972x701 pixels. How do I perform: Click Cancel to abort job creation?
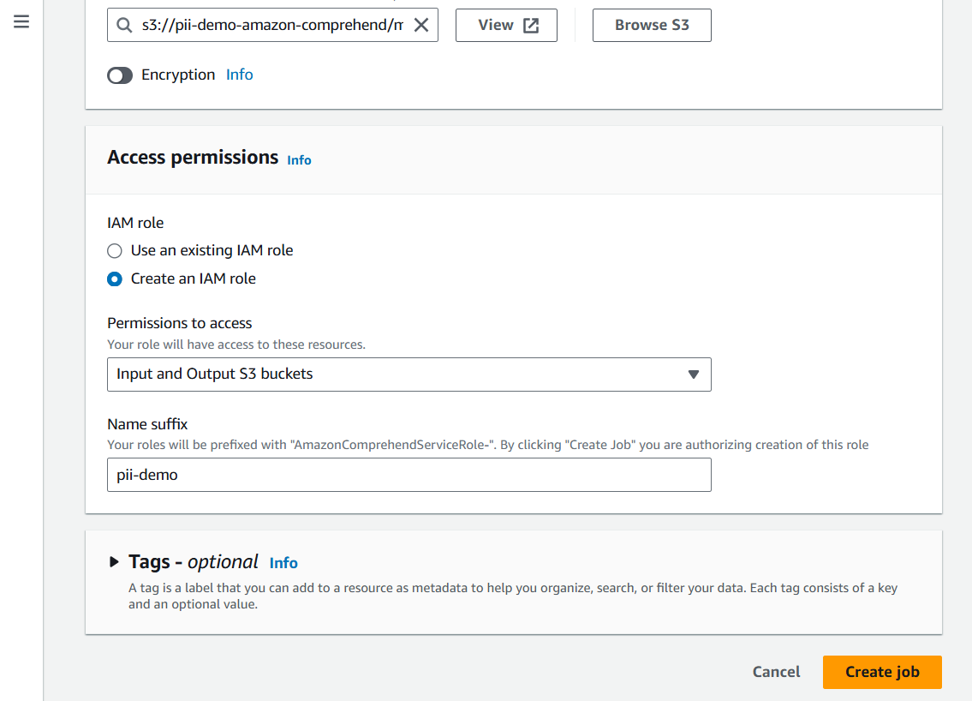click(x=775, y=672)
